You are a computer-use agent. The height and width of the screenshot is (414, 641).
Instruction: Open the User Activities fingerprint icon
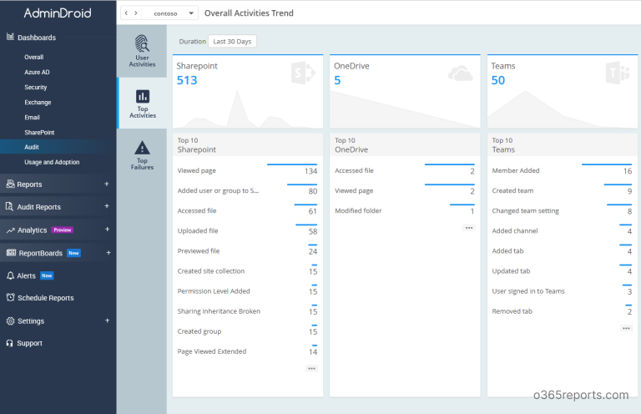(142, 43)
